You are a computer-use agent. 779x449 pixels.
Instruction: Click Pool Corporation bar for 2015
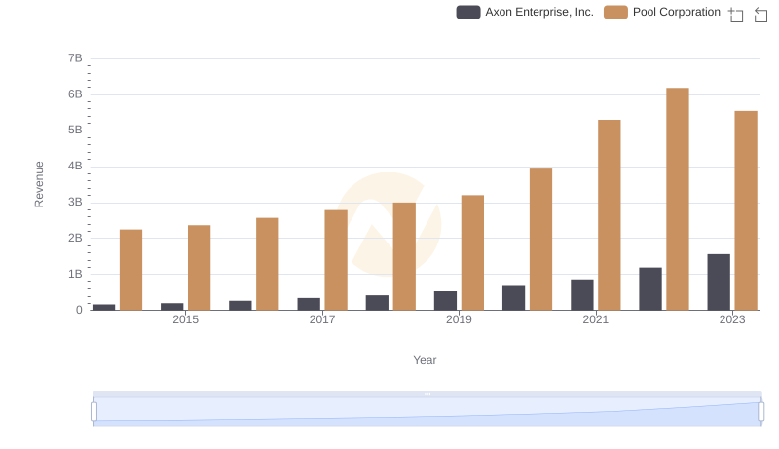click(200, 268)
